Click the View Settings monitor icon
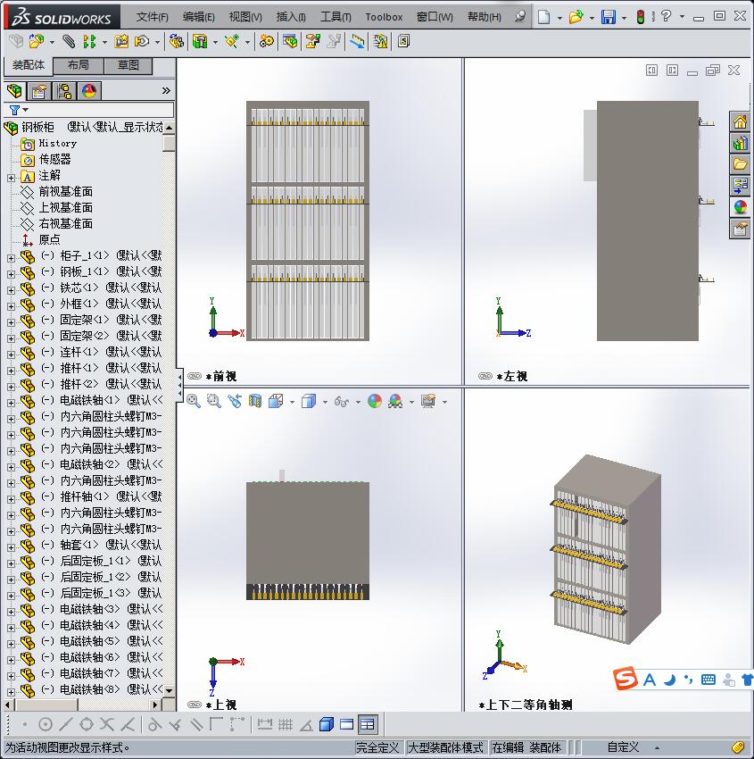This screenshot has height=759, width=754. (x=428, y=401)
